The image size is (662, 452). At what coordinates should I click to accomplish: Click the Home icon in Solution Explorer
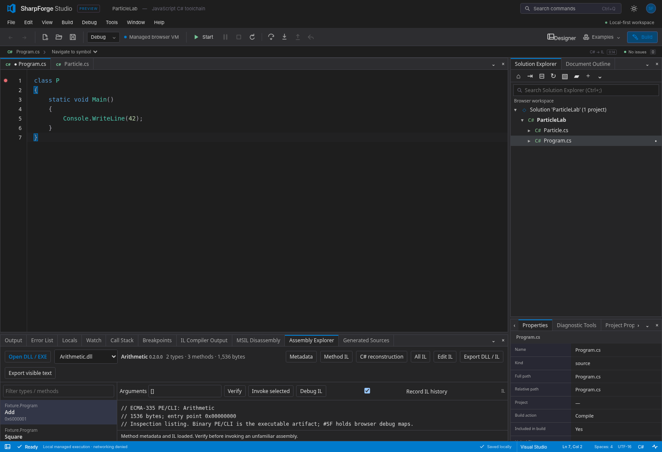click(x=518, y=76)
